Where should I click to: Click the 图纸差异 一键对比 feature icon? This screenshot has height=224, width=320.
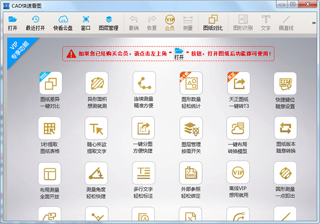[x=51, y=83]
